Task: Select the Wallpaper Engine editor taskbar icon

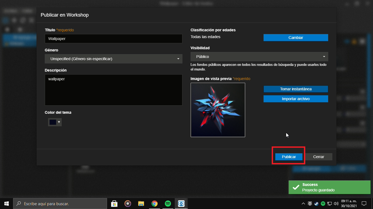Action: [x=181, y=204]
